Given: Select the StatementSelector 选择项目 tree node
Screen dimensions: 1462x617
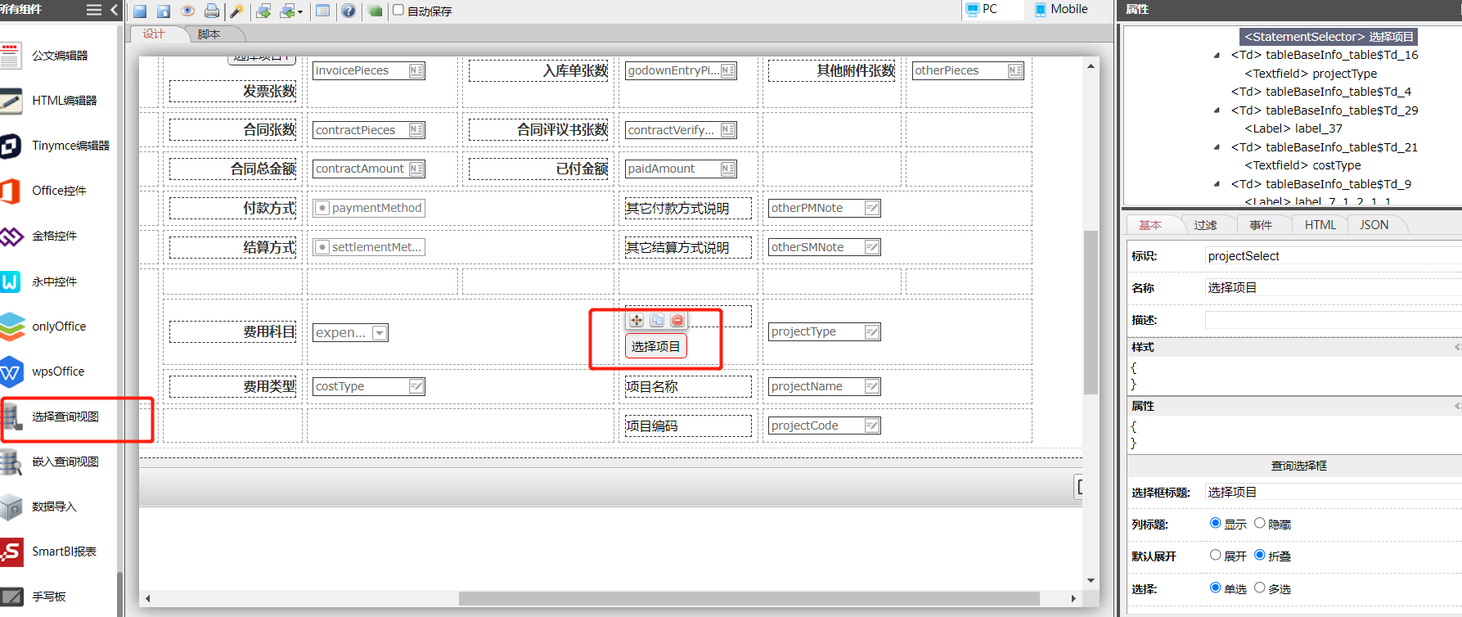Looking at the screenshot, I should tap(1329, 37).
